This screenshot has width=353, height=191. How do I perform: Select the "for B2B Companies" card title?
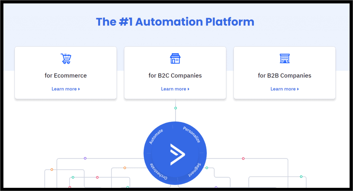(284, 76)
